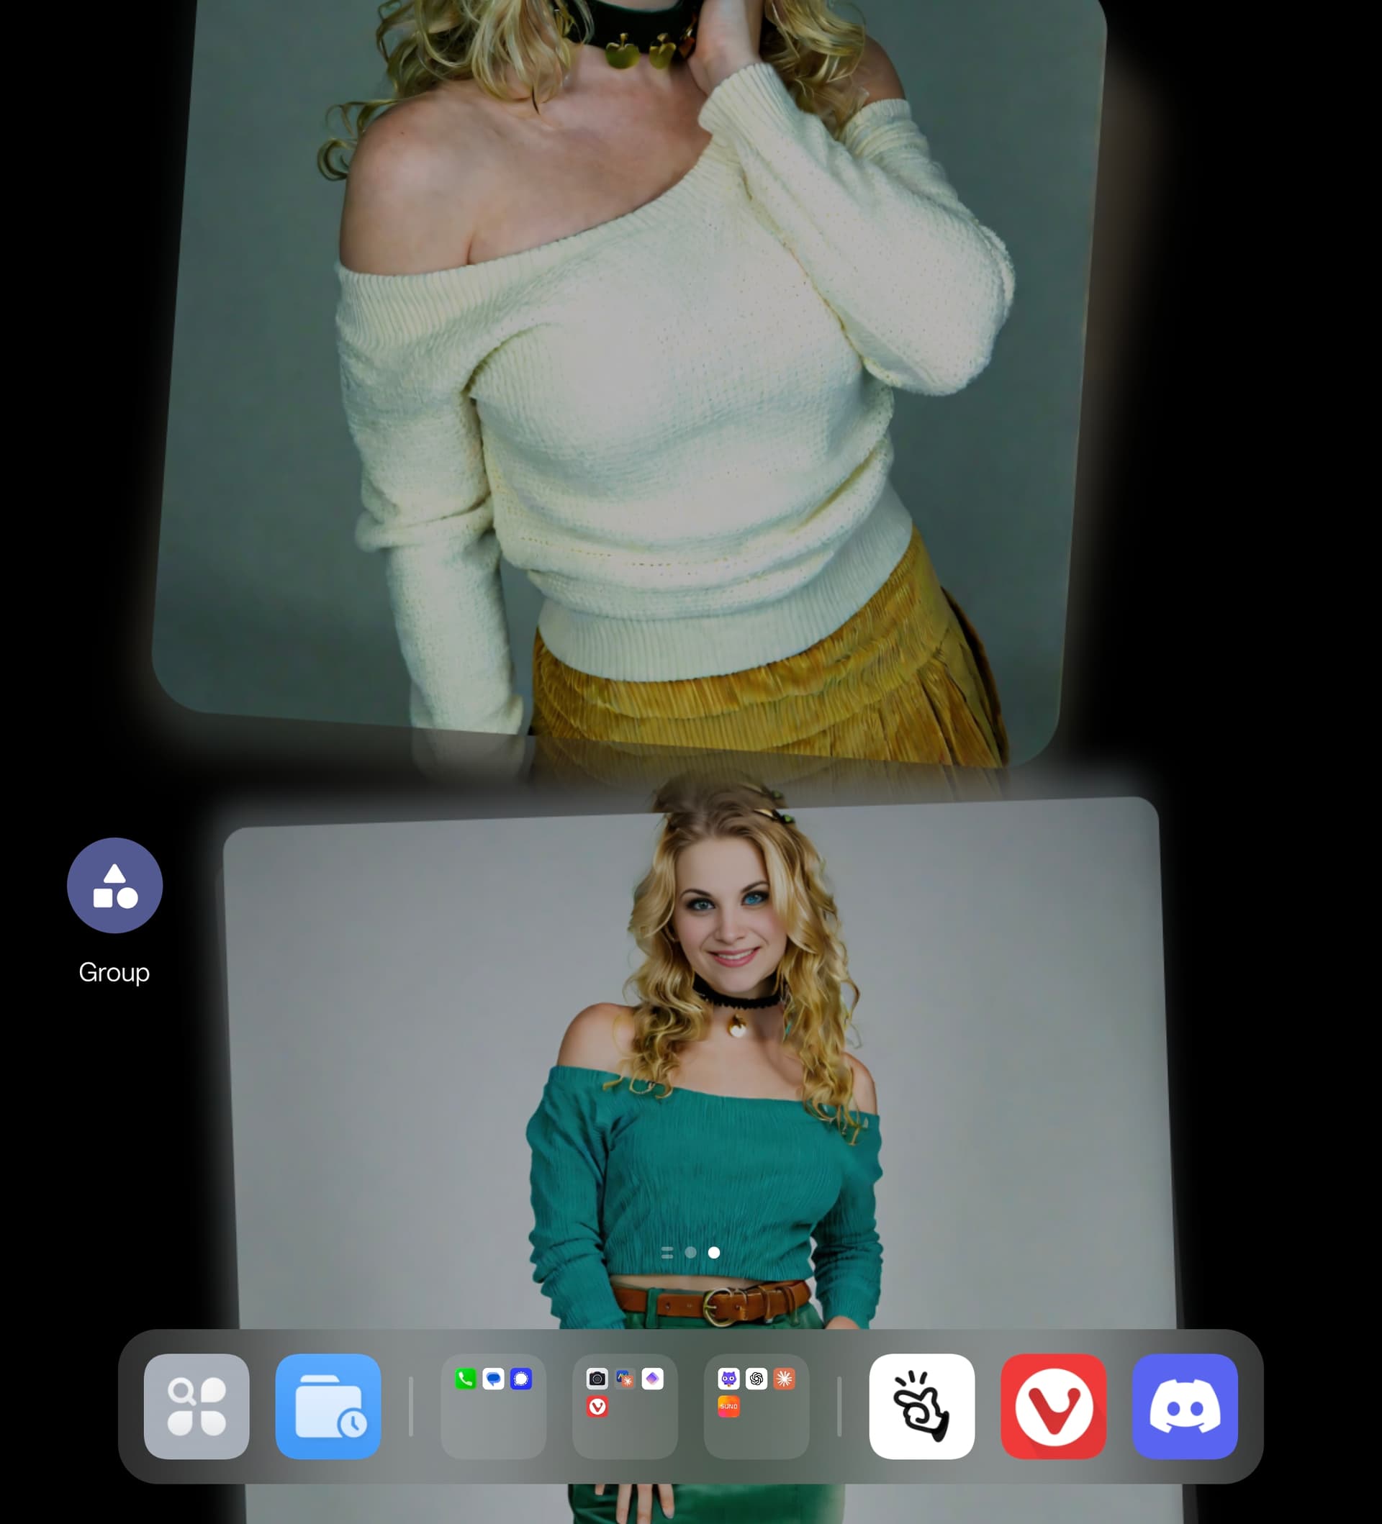Open the app drawer search icon
1382x1524 pixels.
[x=196, y=1406]
